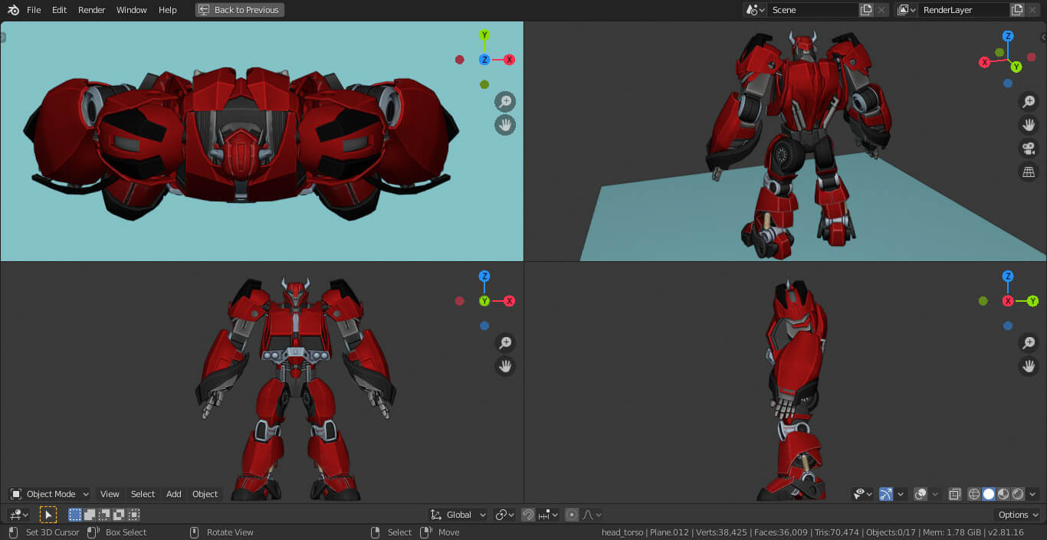This screenshot has height=540, width=1047.
Task: Click the new view layer copy icon
Action: tap(1017, 10)
